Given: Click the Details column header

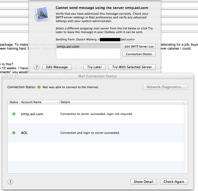Looking at the screenshot, I should click(x=122, y=102).
